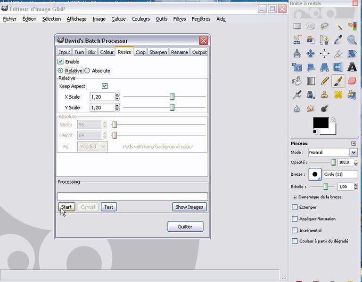Open the Fichier menu

click(10, 19)
